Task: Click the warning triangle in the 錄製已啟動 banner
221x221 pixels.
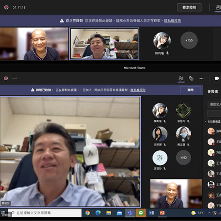Action: 33,90
